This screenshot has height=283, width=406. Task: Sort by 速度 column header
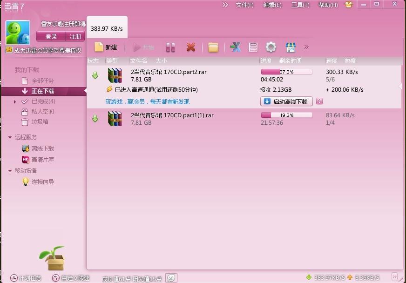[x=332, y=61]
